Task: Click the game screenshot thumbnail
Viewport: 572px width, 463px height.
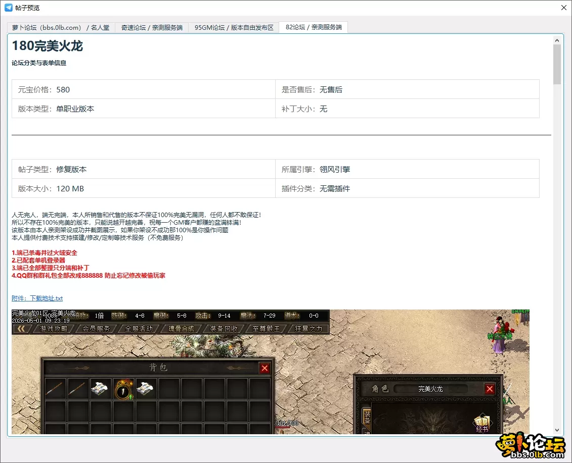Action: pos(270,372)
